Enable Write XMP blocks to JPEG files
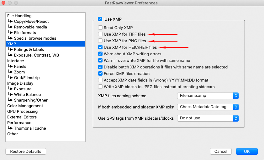 pos(100,87)
